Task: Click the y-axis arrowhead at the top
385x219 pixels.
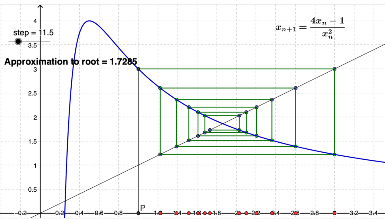Action: [x=41, y=6]
